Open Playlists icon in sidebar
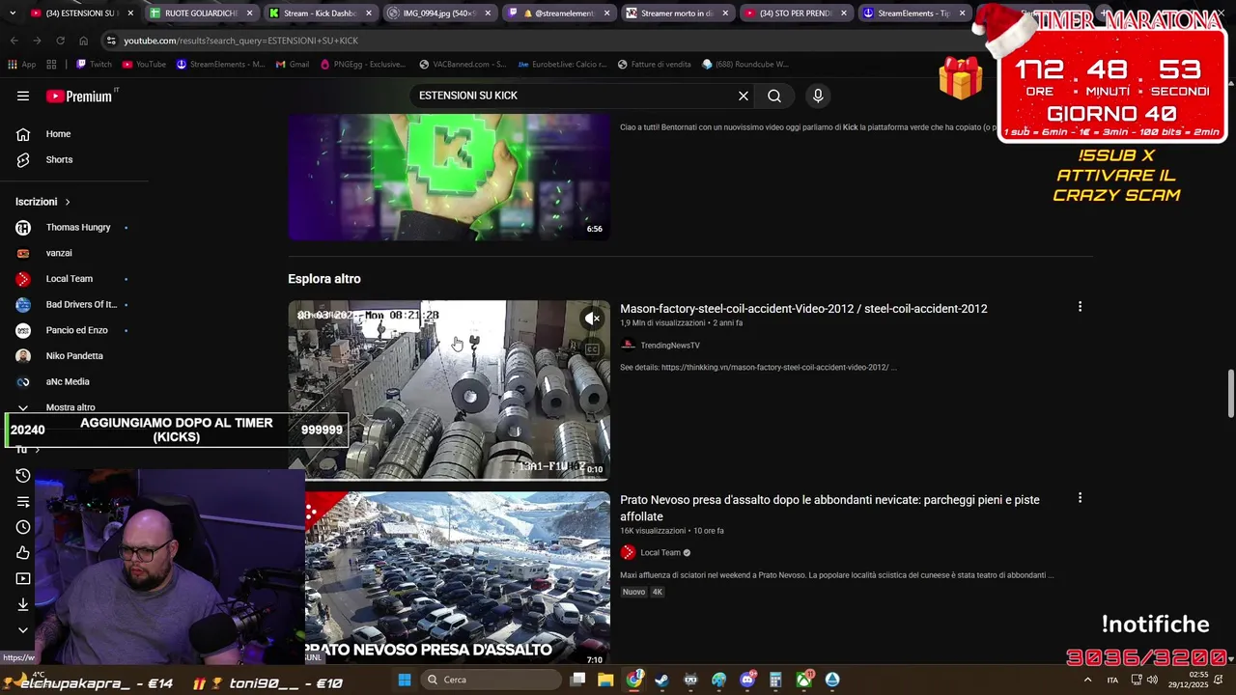Image resolution: width=1236 pixels, height=695 pixels. click(x=23, y=501)
